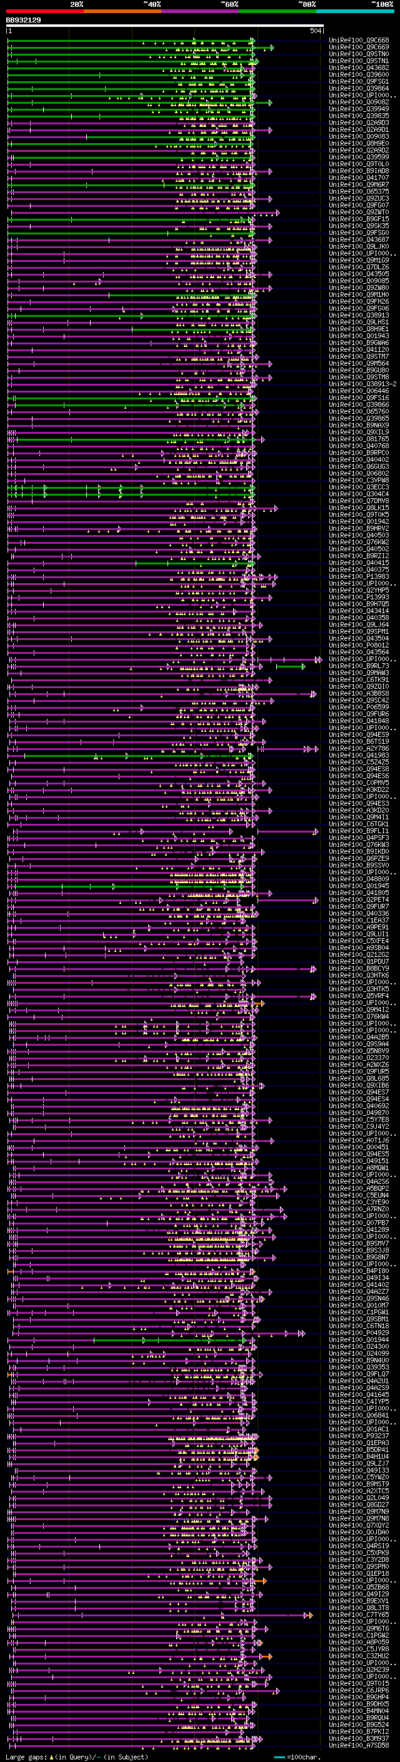Open hit UniRef100_Q9STN0

pyautogui.click(x=359, y=54)
